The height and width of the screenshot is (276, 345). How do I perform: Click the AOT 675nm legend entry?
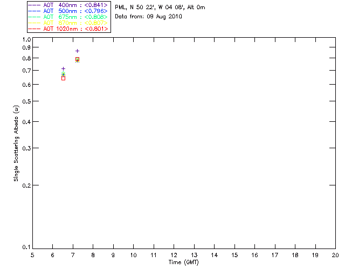68,17
